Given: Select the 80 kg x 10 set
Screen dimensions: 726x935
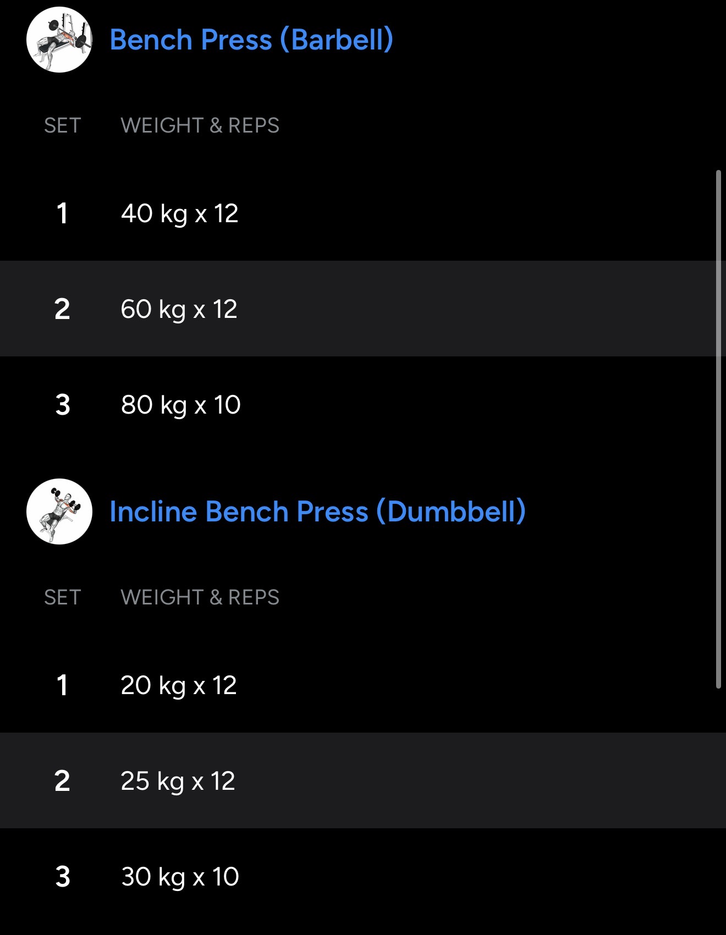Looking at the screenshot, I should pos(181,405).
